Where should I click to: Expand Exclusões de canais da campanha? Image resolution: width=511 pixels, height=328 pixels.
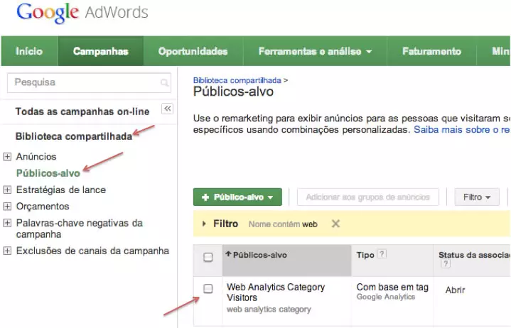8,251
